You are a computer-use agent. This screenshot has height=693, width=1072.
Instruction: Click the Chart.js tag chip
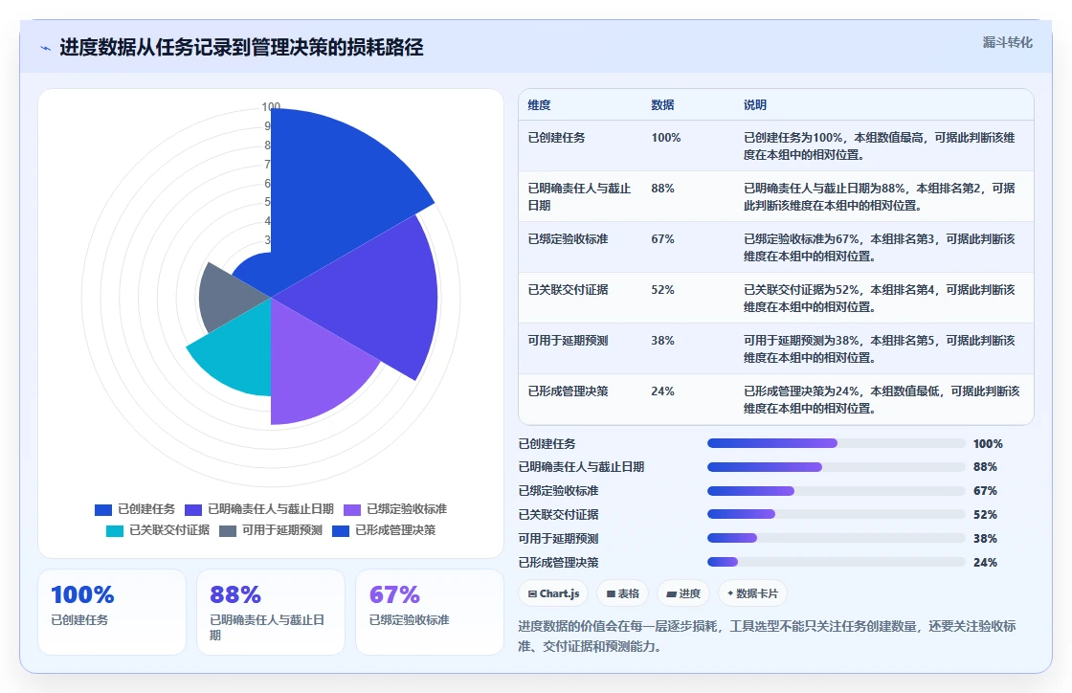pyautogui.click(x=554, y=593)
